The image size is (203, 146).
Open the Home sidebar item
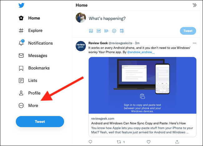pos(29,18)
